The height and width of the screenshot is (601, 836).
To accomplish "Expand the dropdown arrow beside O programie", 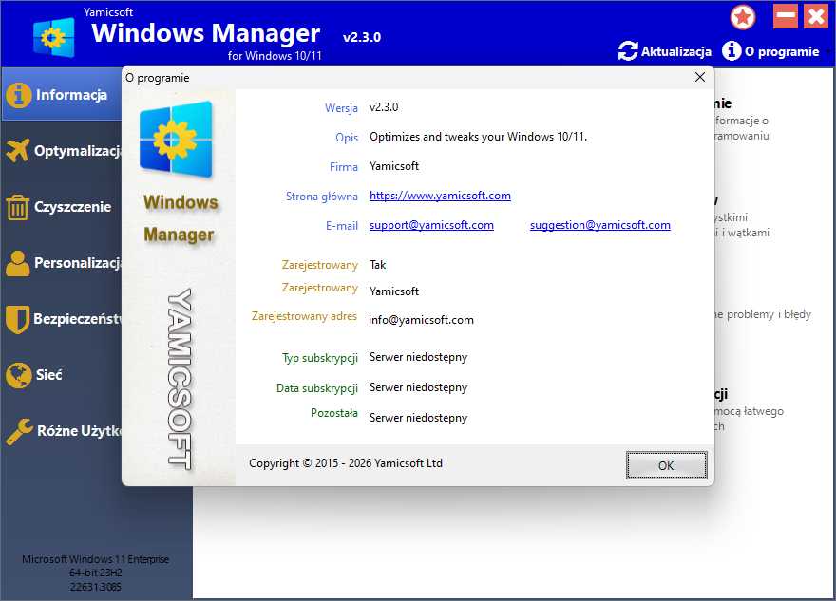I will [827, 52].
